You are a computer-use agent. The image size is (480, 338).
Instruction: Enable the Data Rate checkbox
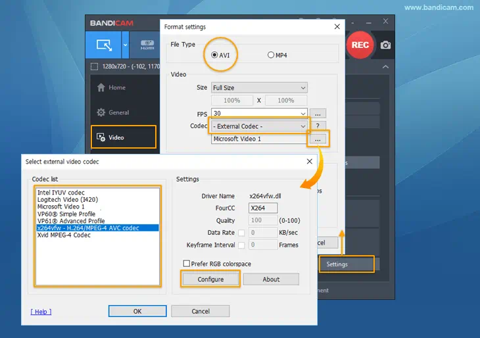coord(241,233)
